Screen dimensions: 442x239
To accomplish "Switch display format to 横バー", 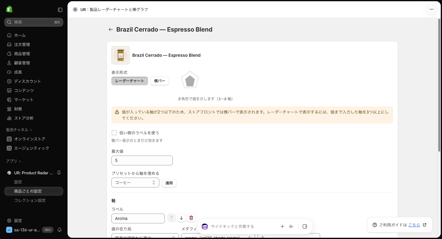I will pyautogui.click(x=160, y=81).
